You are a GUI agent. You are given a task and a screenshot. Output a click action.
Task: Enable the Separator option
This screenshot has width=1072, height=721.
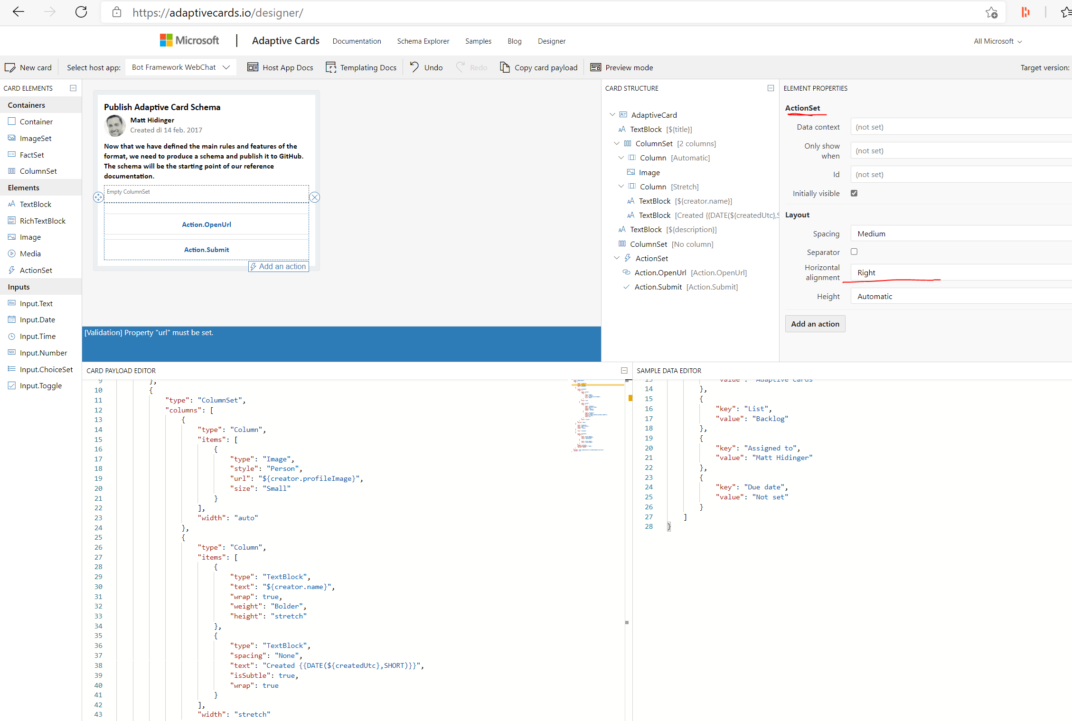tap(854, 252)
